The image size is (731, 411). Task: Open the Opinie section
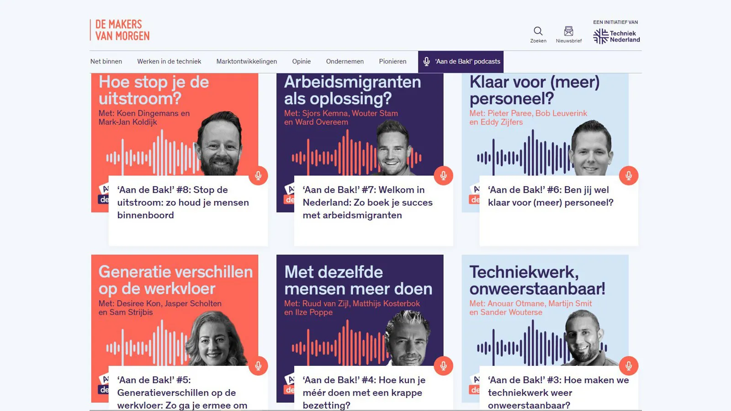pyautogui.click(x=302, y=61)
